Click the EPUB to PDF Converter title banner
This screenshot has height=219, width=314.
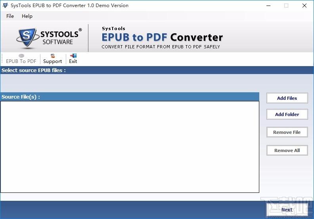pyautogui.click(x=162, y=37)
